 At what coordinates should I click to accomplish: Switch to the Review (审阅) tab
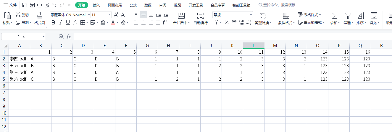pyautogui.click(x=163, y=5)
